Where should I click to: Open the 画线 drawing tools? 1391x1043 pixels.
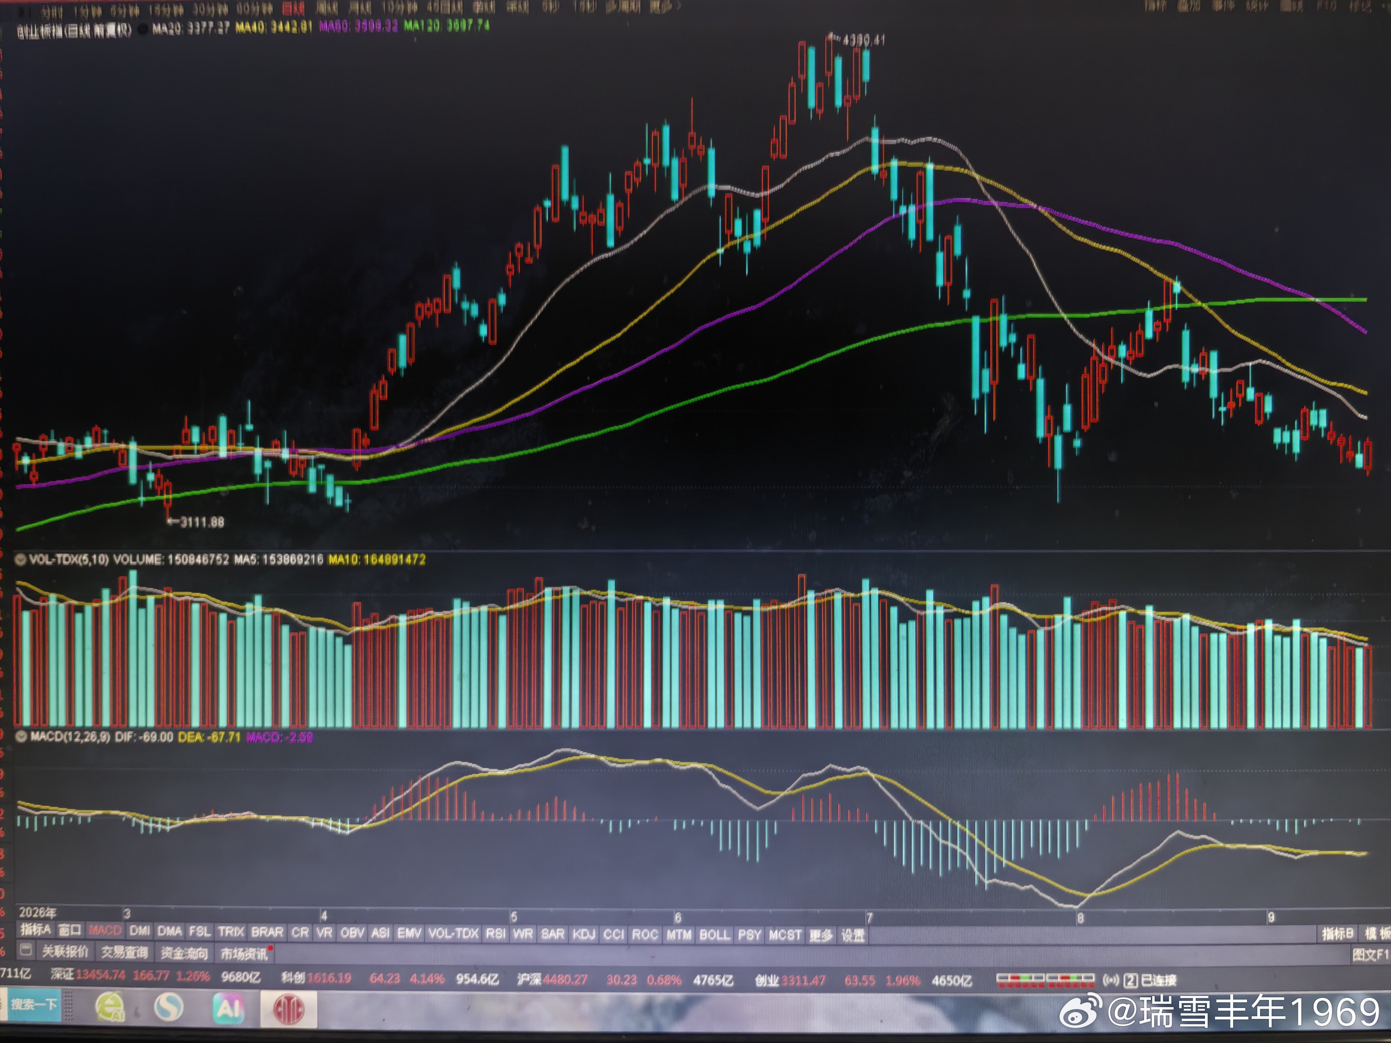(1292, 6)
